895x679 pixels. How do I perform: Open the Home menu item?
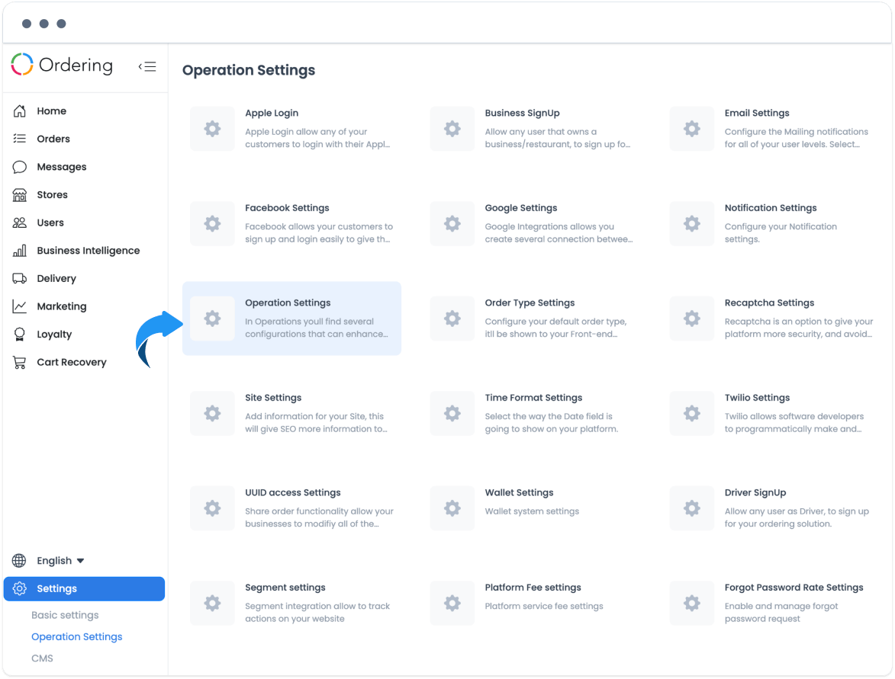tap(51, 110)
